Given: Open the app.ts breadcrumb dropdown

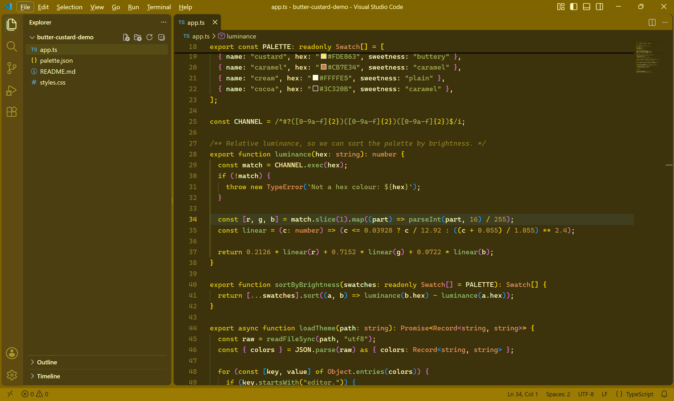Looking at the screenshot, I should pos(196,36).
